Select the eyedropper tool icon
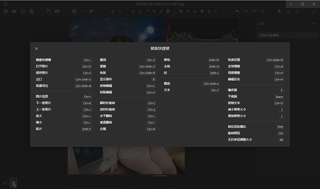The height and width of the screenshot is (189, 320). point(147,11)
